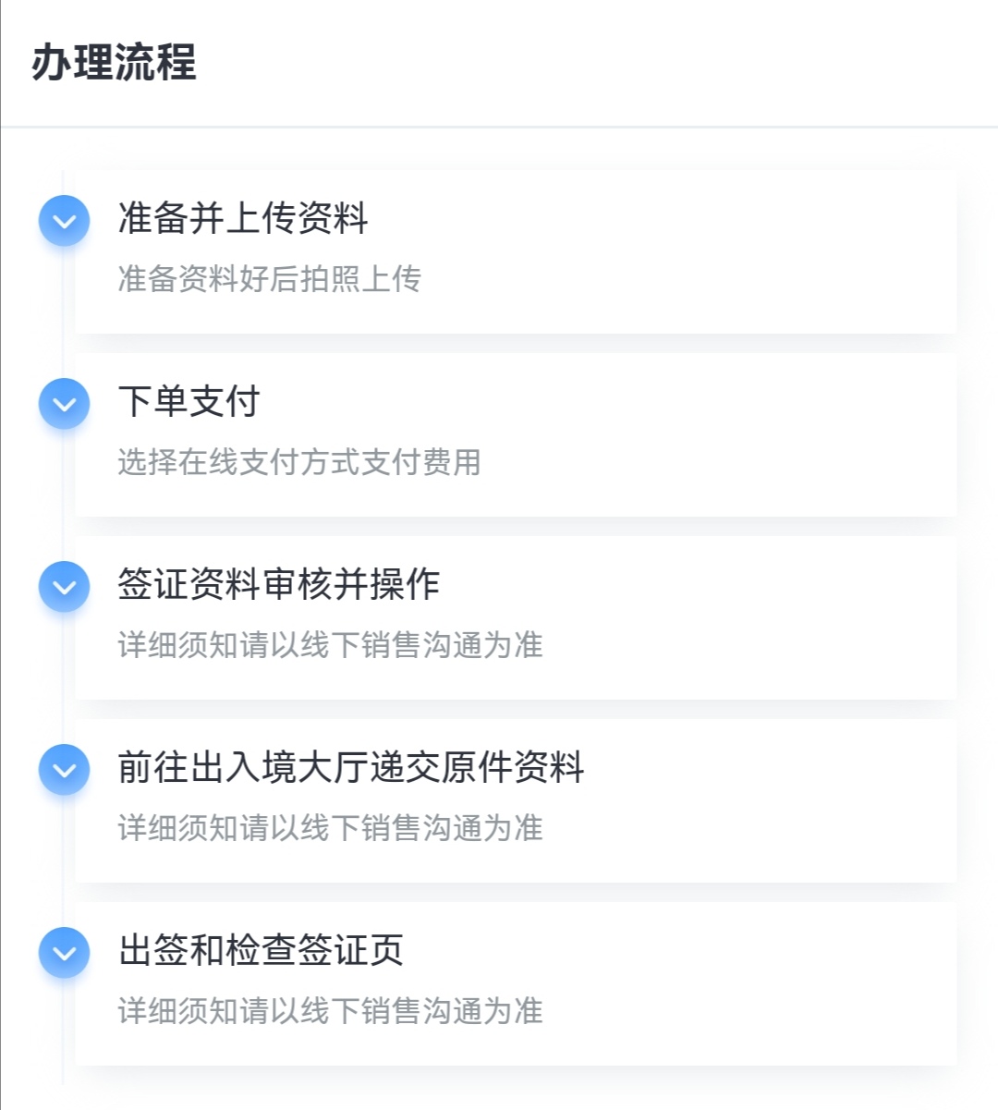This screenshot has width=998, height=1110.
Task: Click 详细须知请以线下销售沟通为准 under 签证资料审核并操作
Action: [330, 644]
